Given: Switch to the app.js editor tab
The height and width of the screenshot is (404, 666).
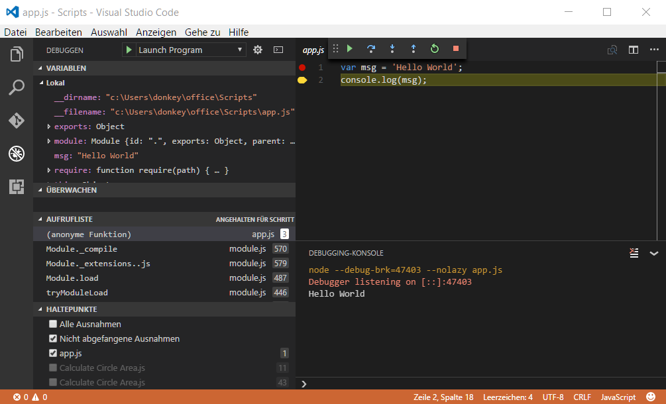Looking at the screenshot, I should tap(312, 49).
